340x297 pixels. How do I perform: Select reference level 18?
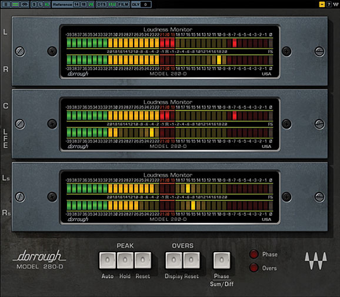point(84,4)
